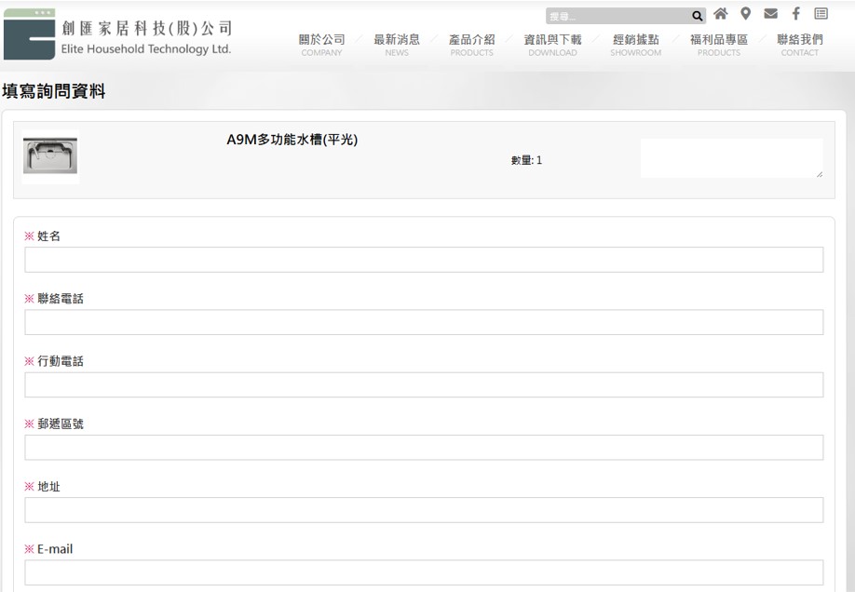855x592 pixels.
Task: Navigate to 產品介紹 Products
Action: [471, 45]
